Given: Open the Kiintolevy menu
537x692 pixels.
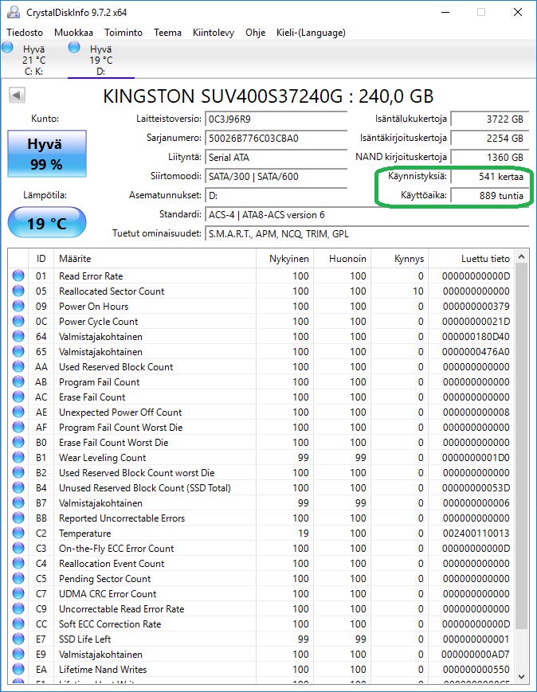Looking at the screenshot, I should [x=214, y=32].
